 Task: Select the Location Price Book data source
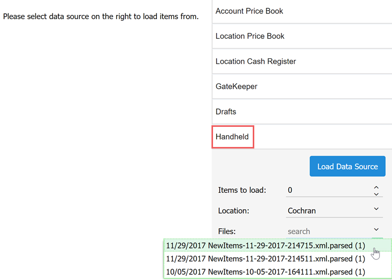click(x=302, y=36)
